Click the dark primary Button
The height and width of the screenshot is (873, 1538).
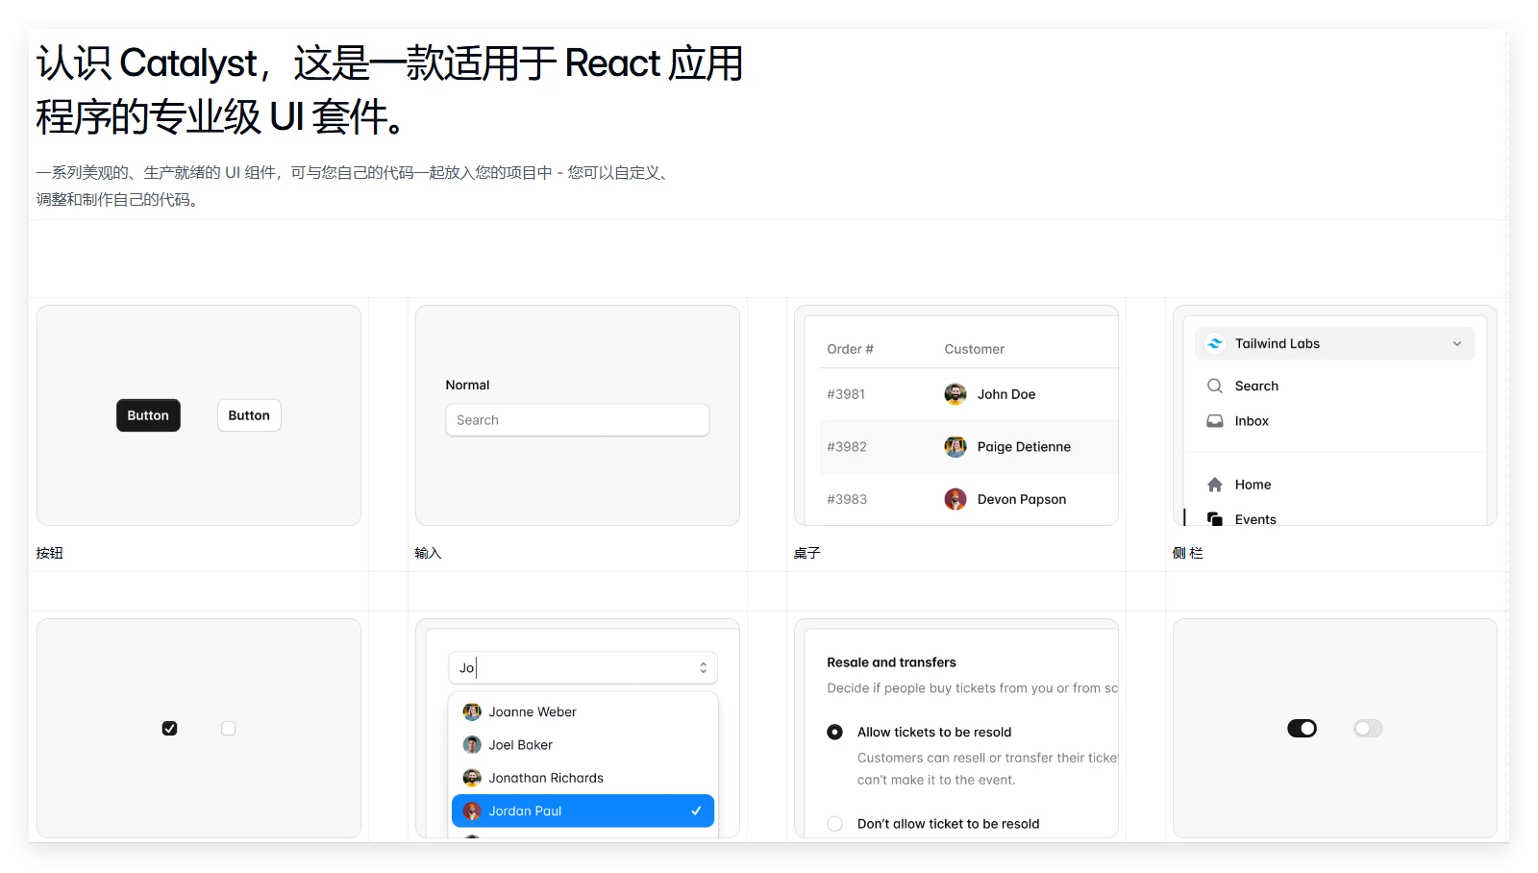point(148,414)
